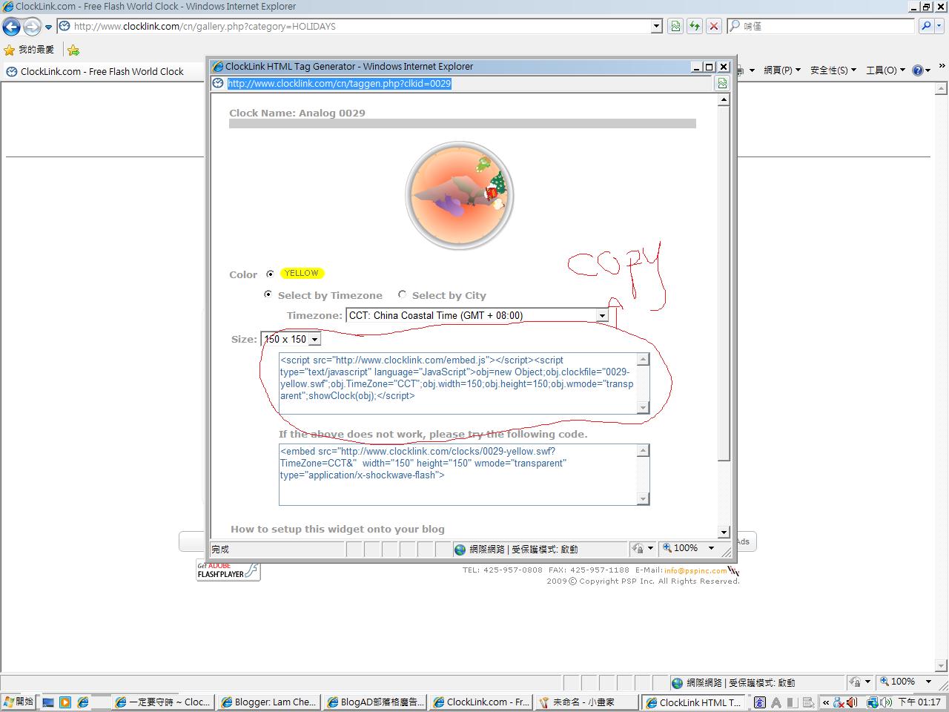Viewport: 949px width, 712px height.
Task: Click the main window address bar URL
Action: tap(205, 26)
